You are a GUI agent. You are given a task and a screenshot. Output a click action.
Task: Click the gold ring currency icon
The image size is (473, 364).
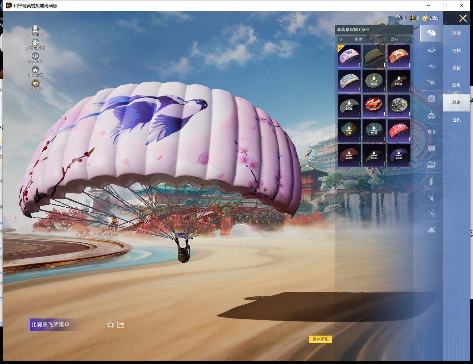point(412,18)
